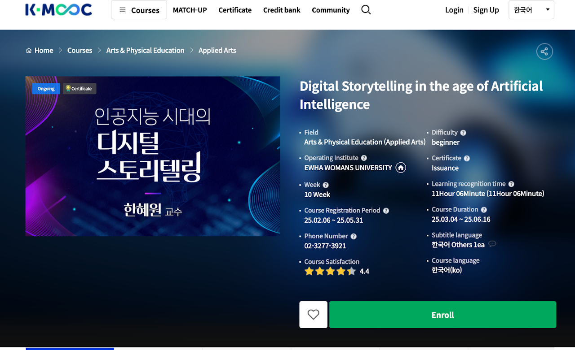Open Applied Arts from the breadcrumb
The image size is (575, 350).
click(217, 50)
